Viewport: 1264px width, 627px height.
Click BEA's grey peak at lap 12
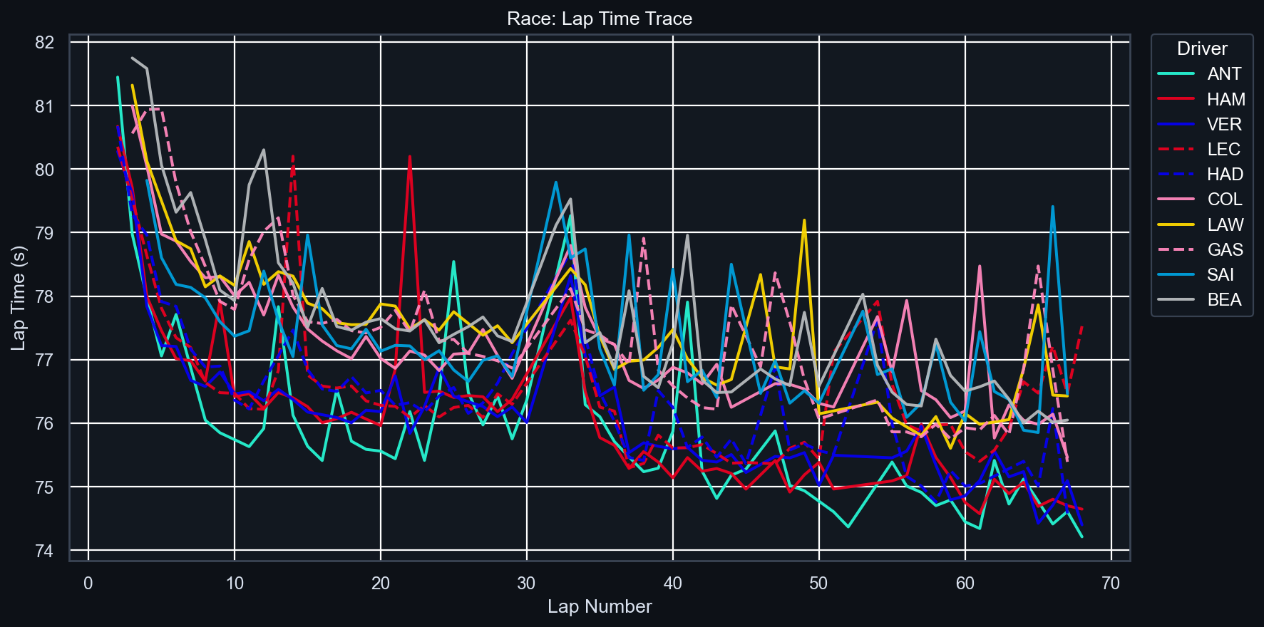click(x=264, y=150)
